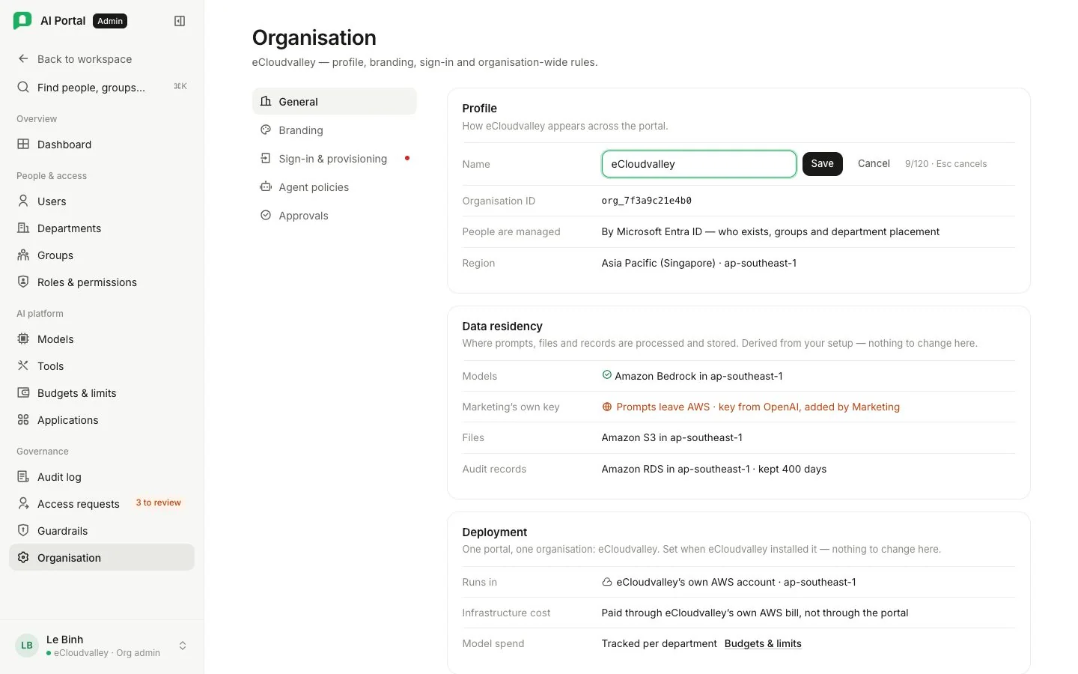
Task: Click the LB avatar at bottom left
Action: [x=27, y=646]
